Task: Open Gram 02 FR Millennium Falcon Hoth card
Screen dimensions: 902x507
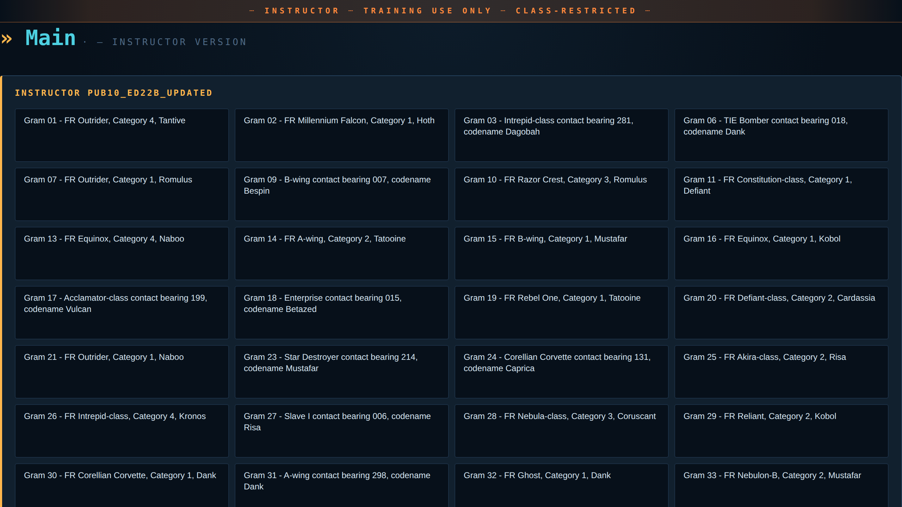Action: click(x=342, y=135)
